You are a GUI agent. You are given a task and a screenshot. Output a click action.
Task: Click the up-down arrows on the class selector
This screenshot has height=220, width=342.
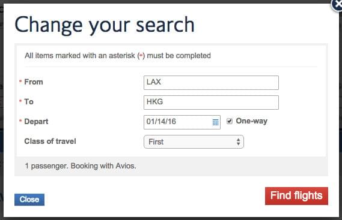tap(238, 142)
